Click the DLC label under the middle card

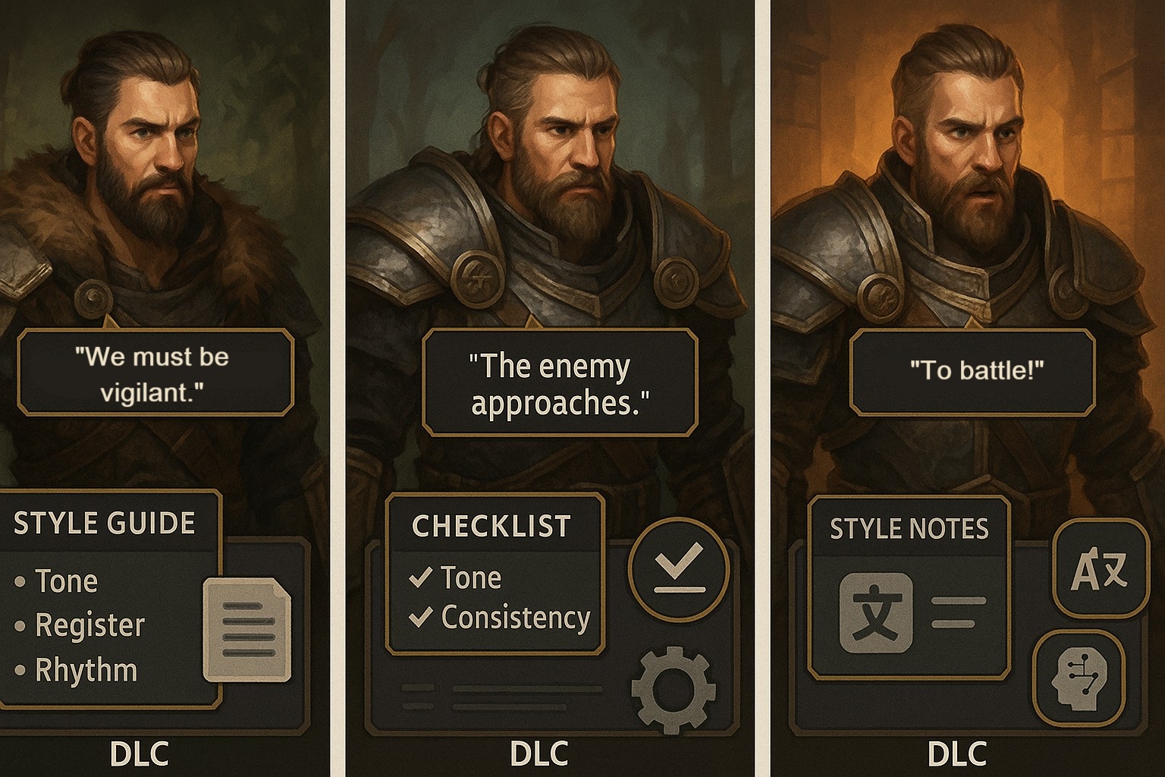coord(539,754)
